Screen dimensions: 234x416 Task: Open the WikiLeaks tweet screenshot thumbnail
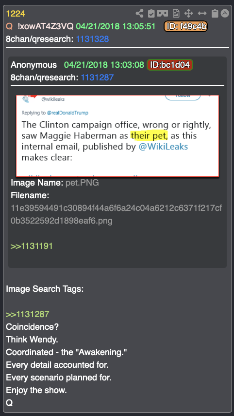click(x=117, y=136)
